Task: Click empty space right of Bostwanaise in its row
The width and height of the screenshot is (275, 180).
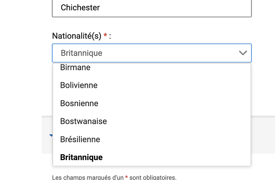Action: point(179,121)
